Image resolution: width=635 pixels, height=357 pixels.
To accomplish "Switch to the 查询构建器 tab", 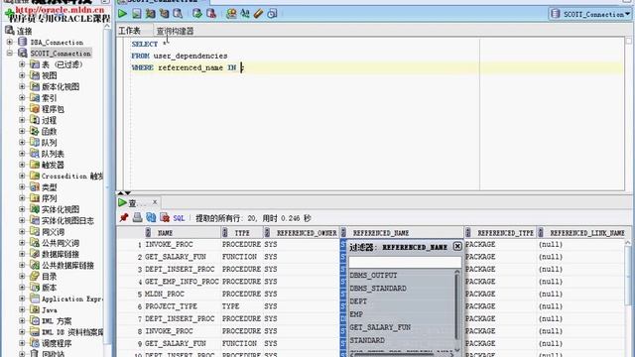I will [x=175, y=31].
